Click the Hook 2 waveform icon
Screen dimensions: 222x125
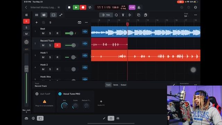click(85, 67)
